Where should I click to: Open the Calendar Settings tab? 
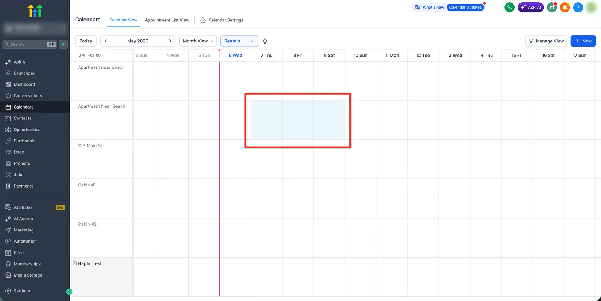pos(222,20)
